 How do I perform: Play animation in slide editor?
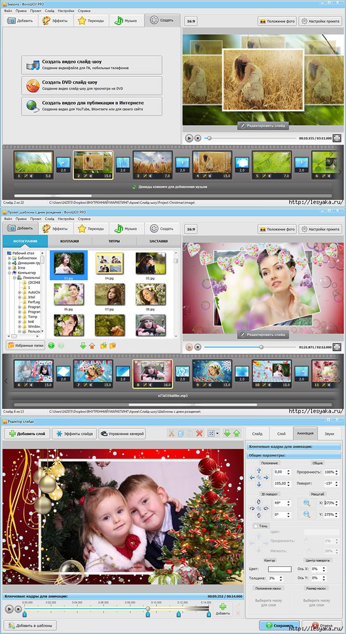[x=9, y=609]
